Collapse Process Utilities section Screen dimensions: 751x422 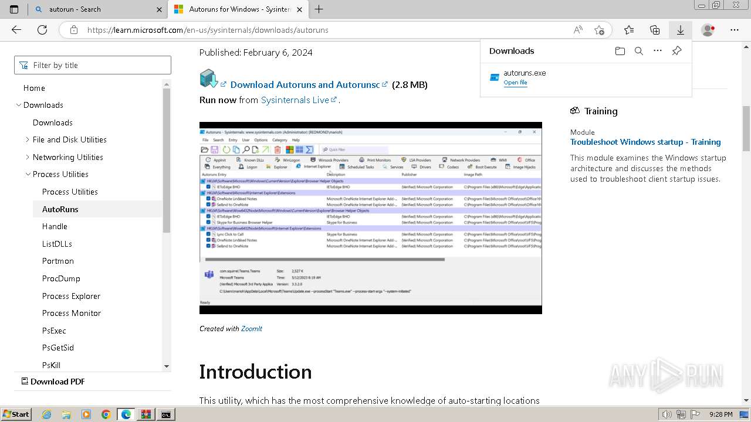point(28,174)
